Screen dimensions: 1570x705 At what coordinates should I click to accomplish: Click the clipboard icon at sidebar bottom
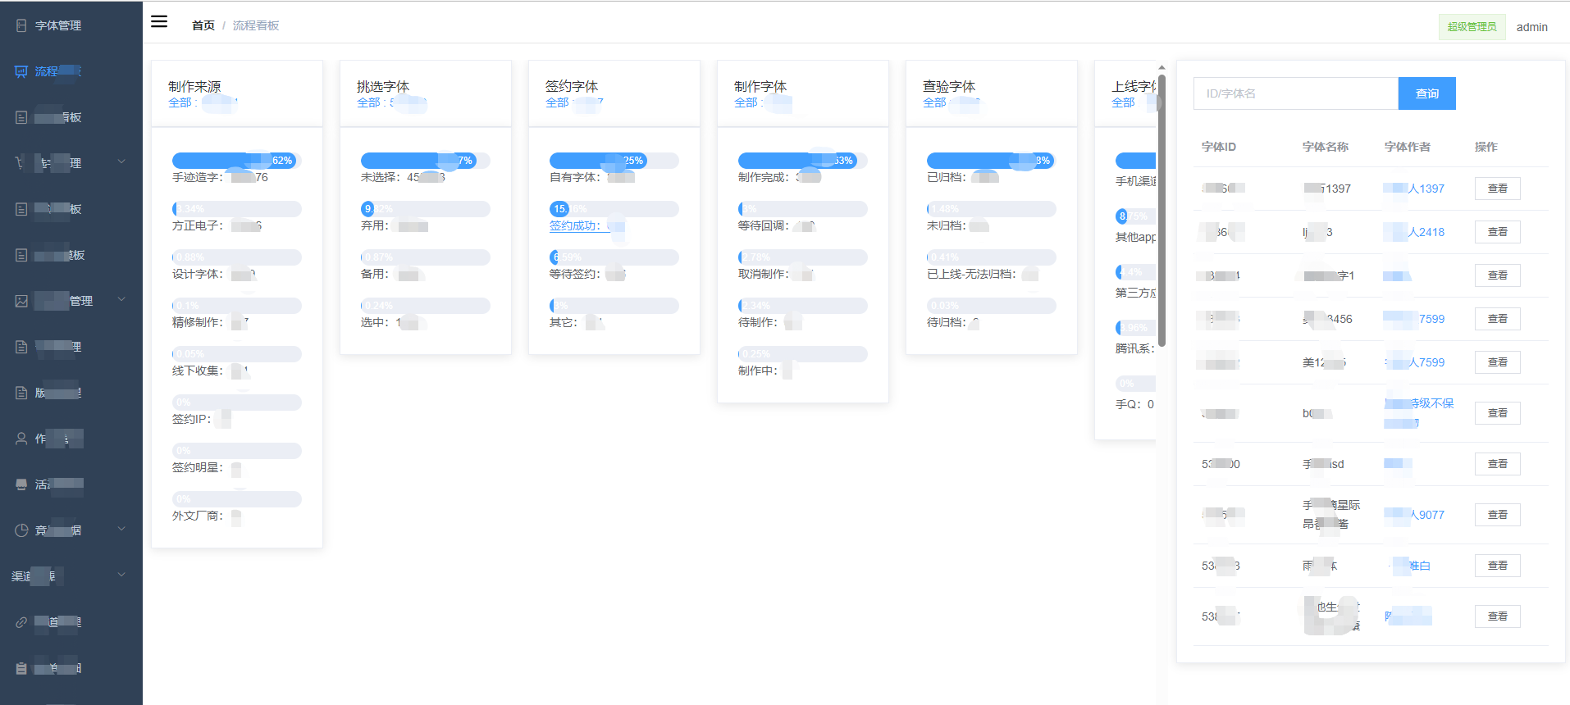pos(21,668)
